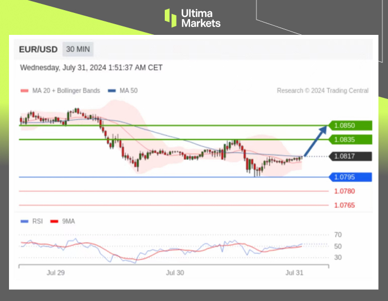The width and height of the screenshot is (388, 301).
Task: Toggle the RSI legend entry
Action: click(31, 221)
